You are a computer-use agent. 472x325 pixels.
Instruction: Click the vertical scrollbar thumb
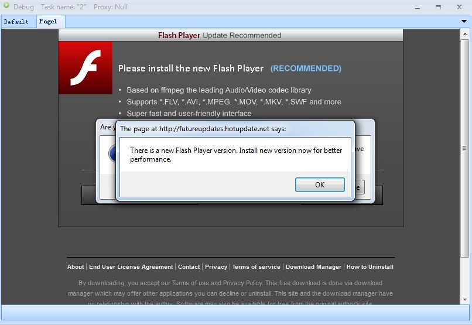(465, 148)
